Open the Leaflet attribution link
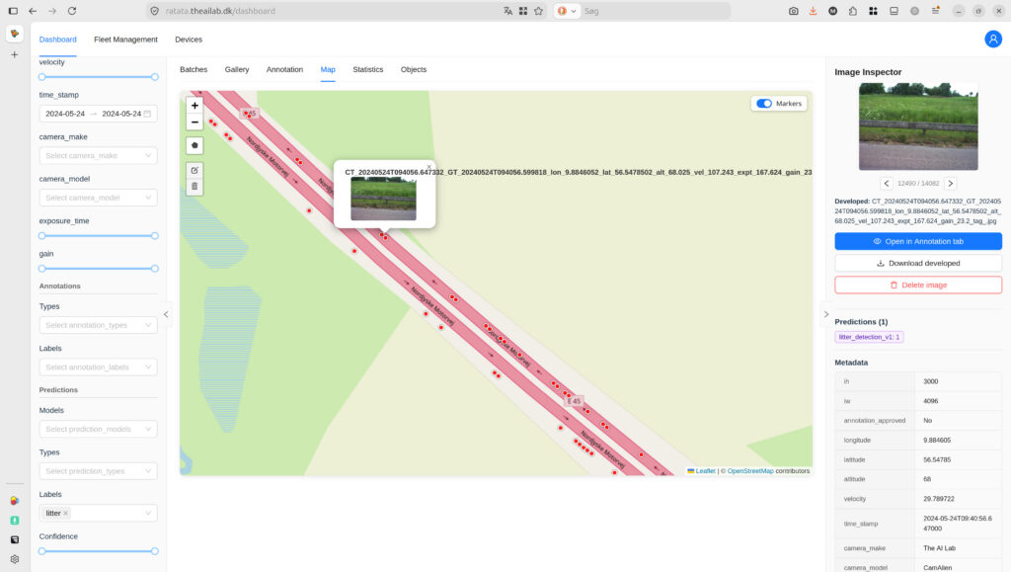The image size is (1011, 572). (705, 471)
